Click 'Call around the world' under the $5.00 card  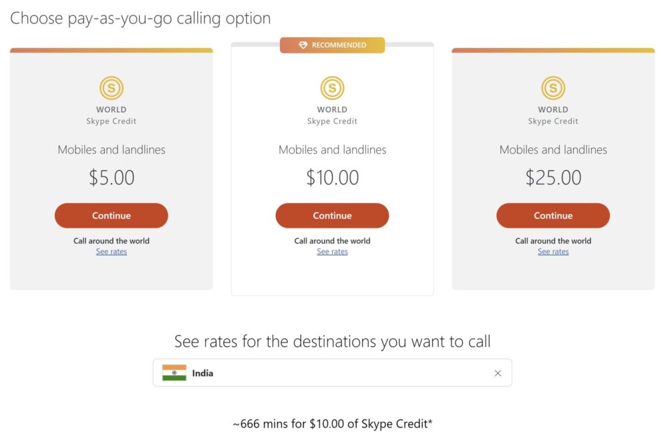(x=111, y=241)
